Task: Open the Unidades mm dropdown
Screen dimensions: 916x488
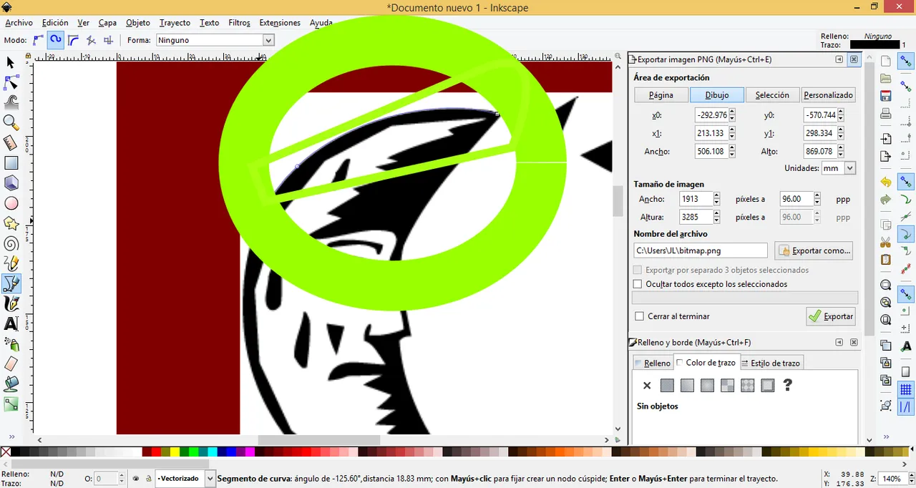Action: pos(839,168)
